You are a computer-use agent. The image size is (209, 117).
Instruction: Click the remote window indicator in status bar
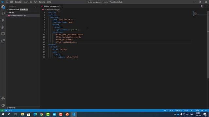(2, 110)
